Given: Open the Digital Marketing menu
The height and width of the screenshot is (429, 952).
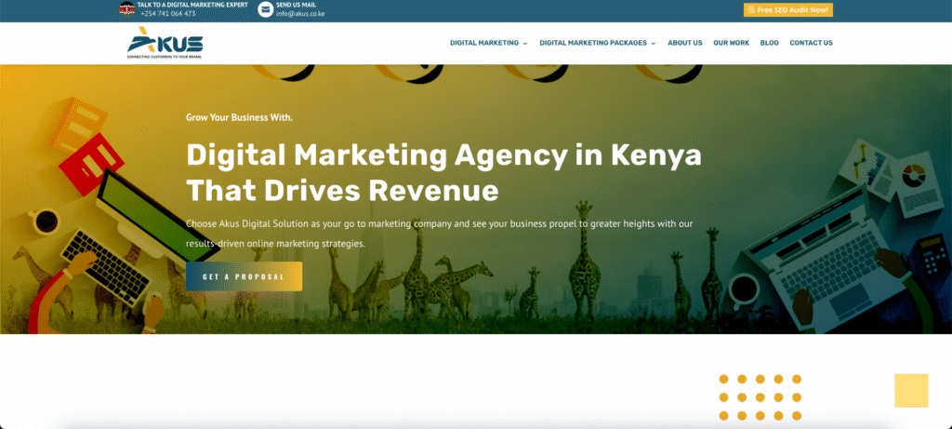Looking at the screenshot, I should click(483, 43).
